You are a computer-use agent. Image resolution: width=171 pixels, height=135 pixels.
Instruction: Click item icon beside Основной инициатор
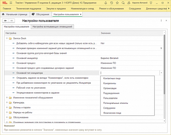[13, 58]
